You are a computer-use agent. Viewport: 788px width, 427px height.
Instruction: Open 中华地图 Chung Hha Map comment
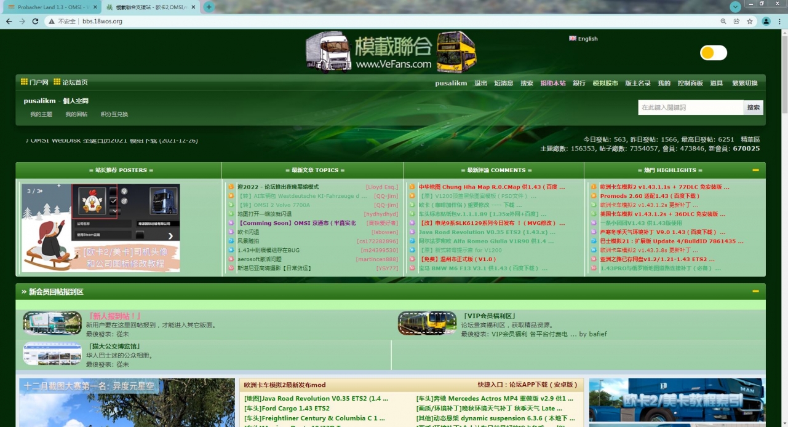tap(492, 187)
